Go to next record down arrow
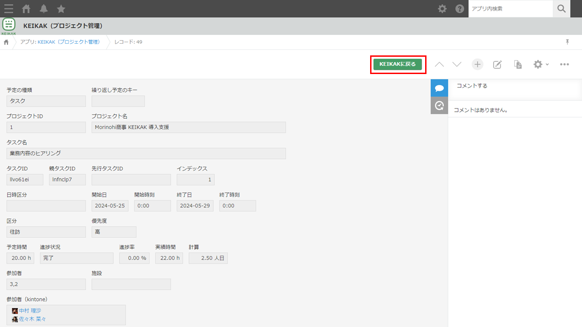 click(457, 64)
